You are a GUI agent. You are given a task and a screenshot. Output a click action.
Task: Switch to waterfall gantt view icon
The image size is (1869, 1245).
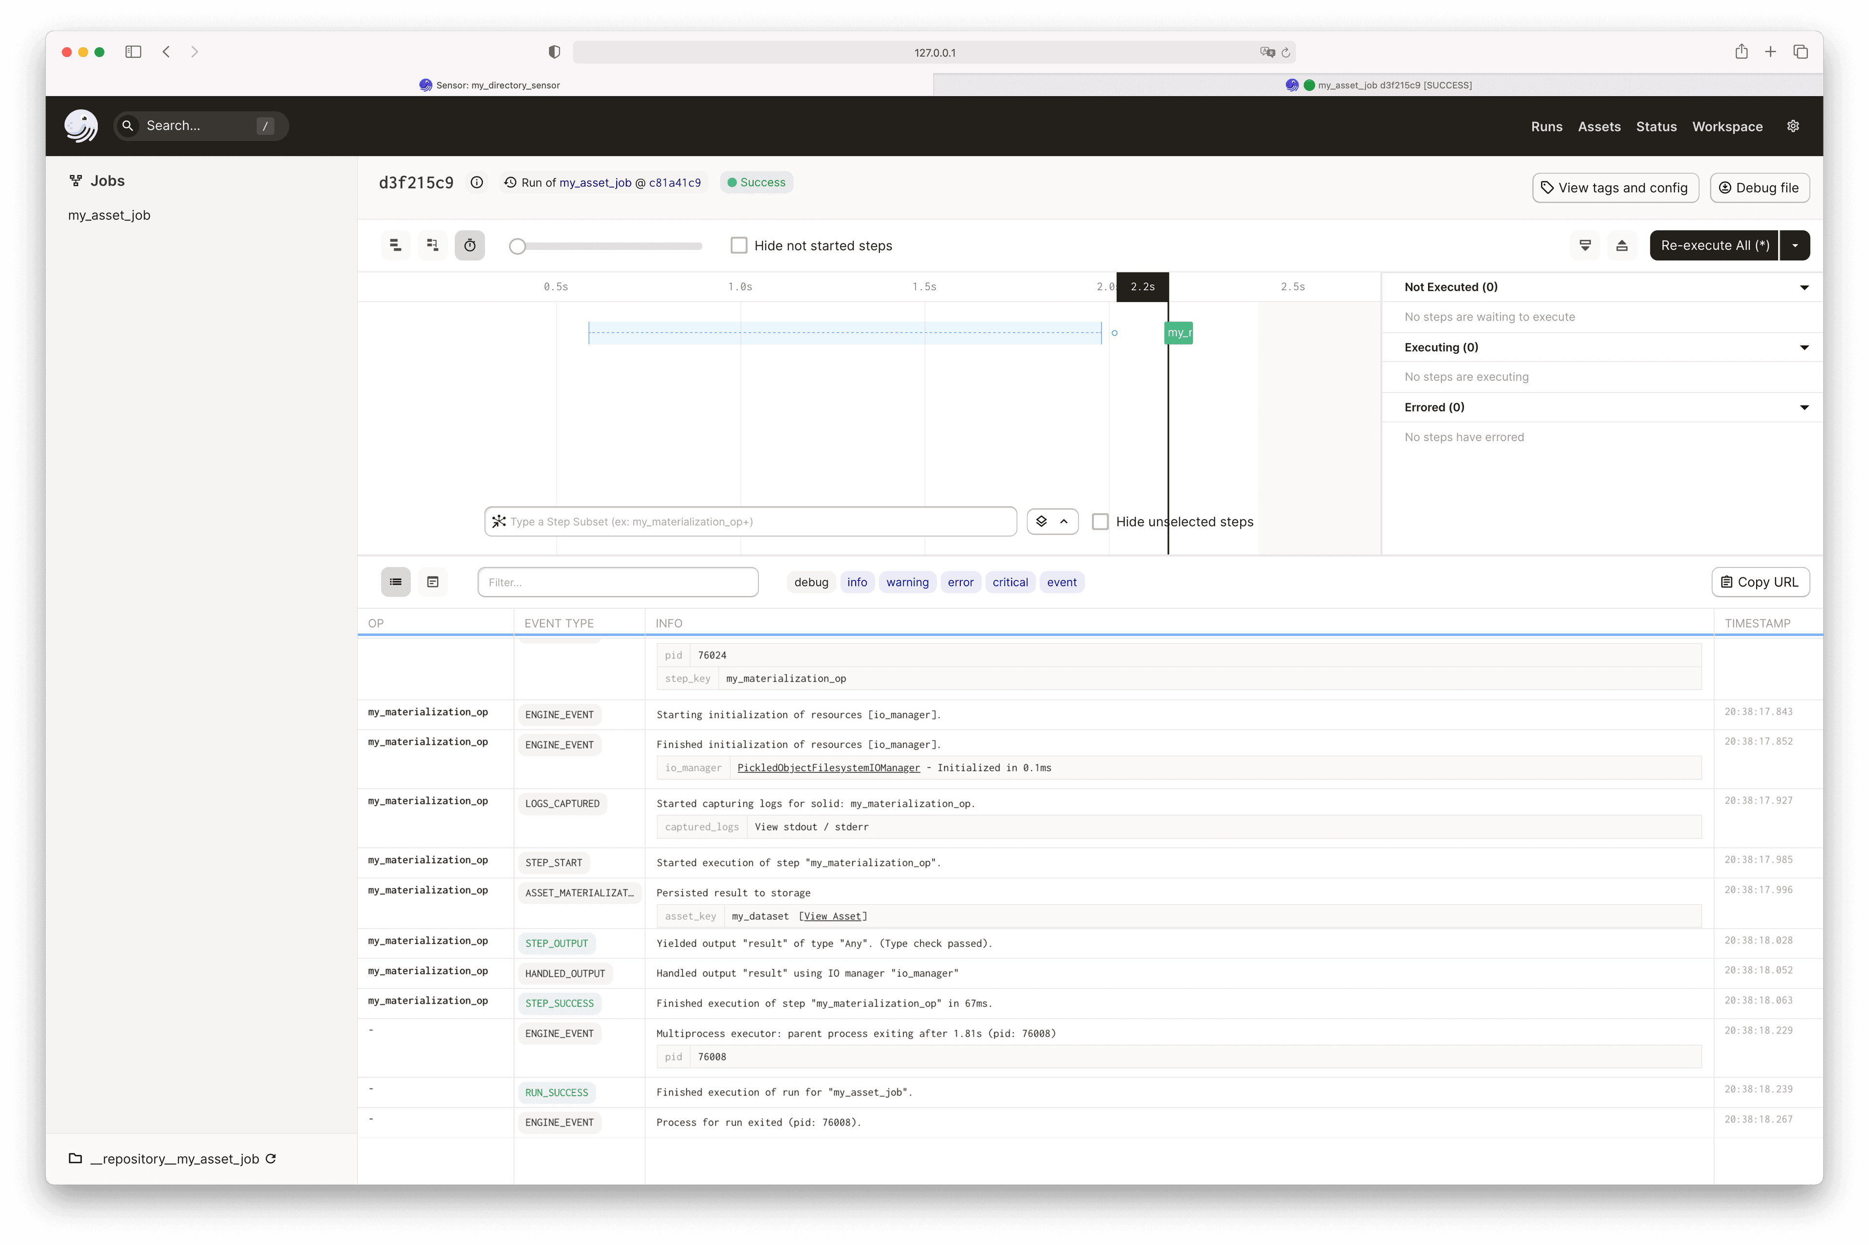coord(433,245)
